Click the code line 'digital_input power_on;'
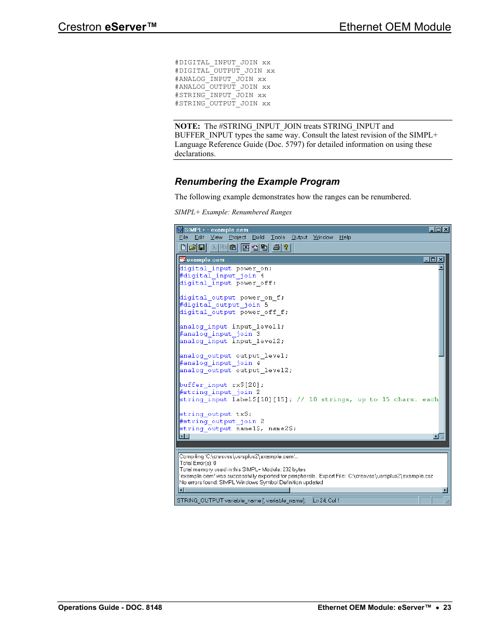Screen dimensions: 495x641 tap(226, 268)
